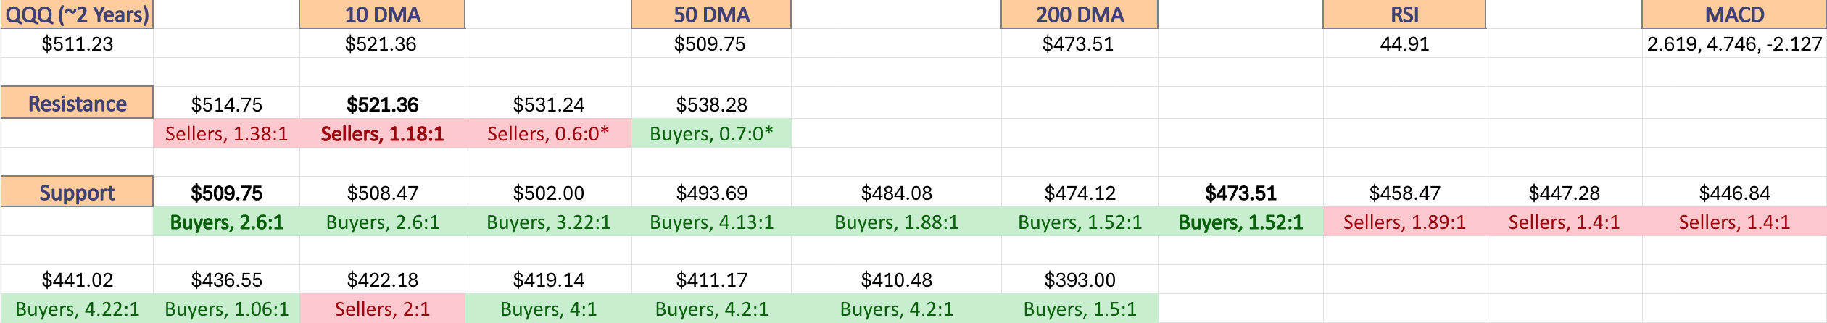Select the Resistance label cell
This screenshot has height=323, width=1827.
[77, 103]
